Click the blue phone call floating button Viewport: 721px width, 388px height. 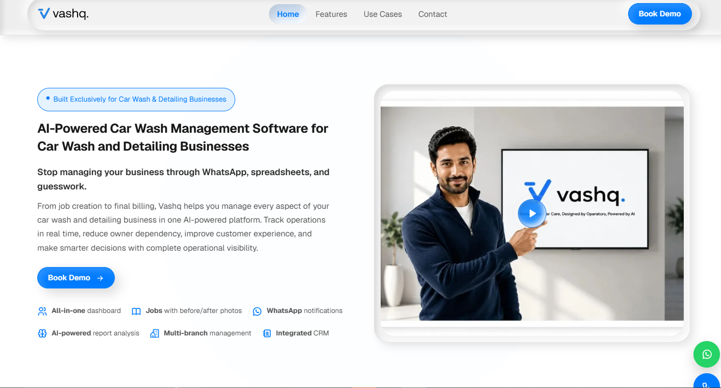point(707,381)
